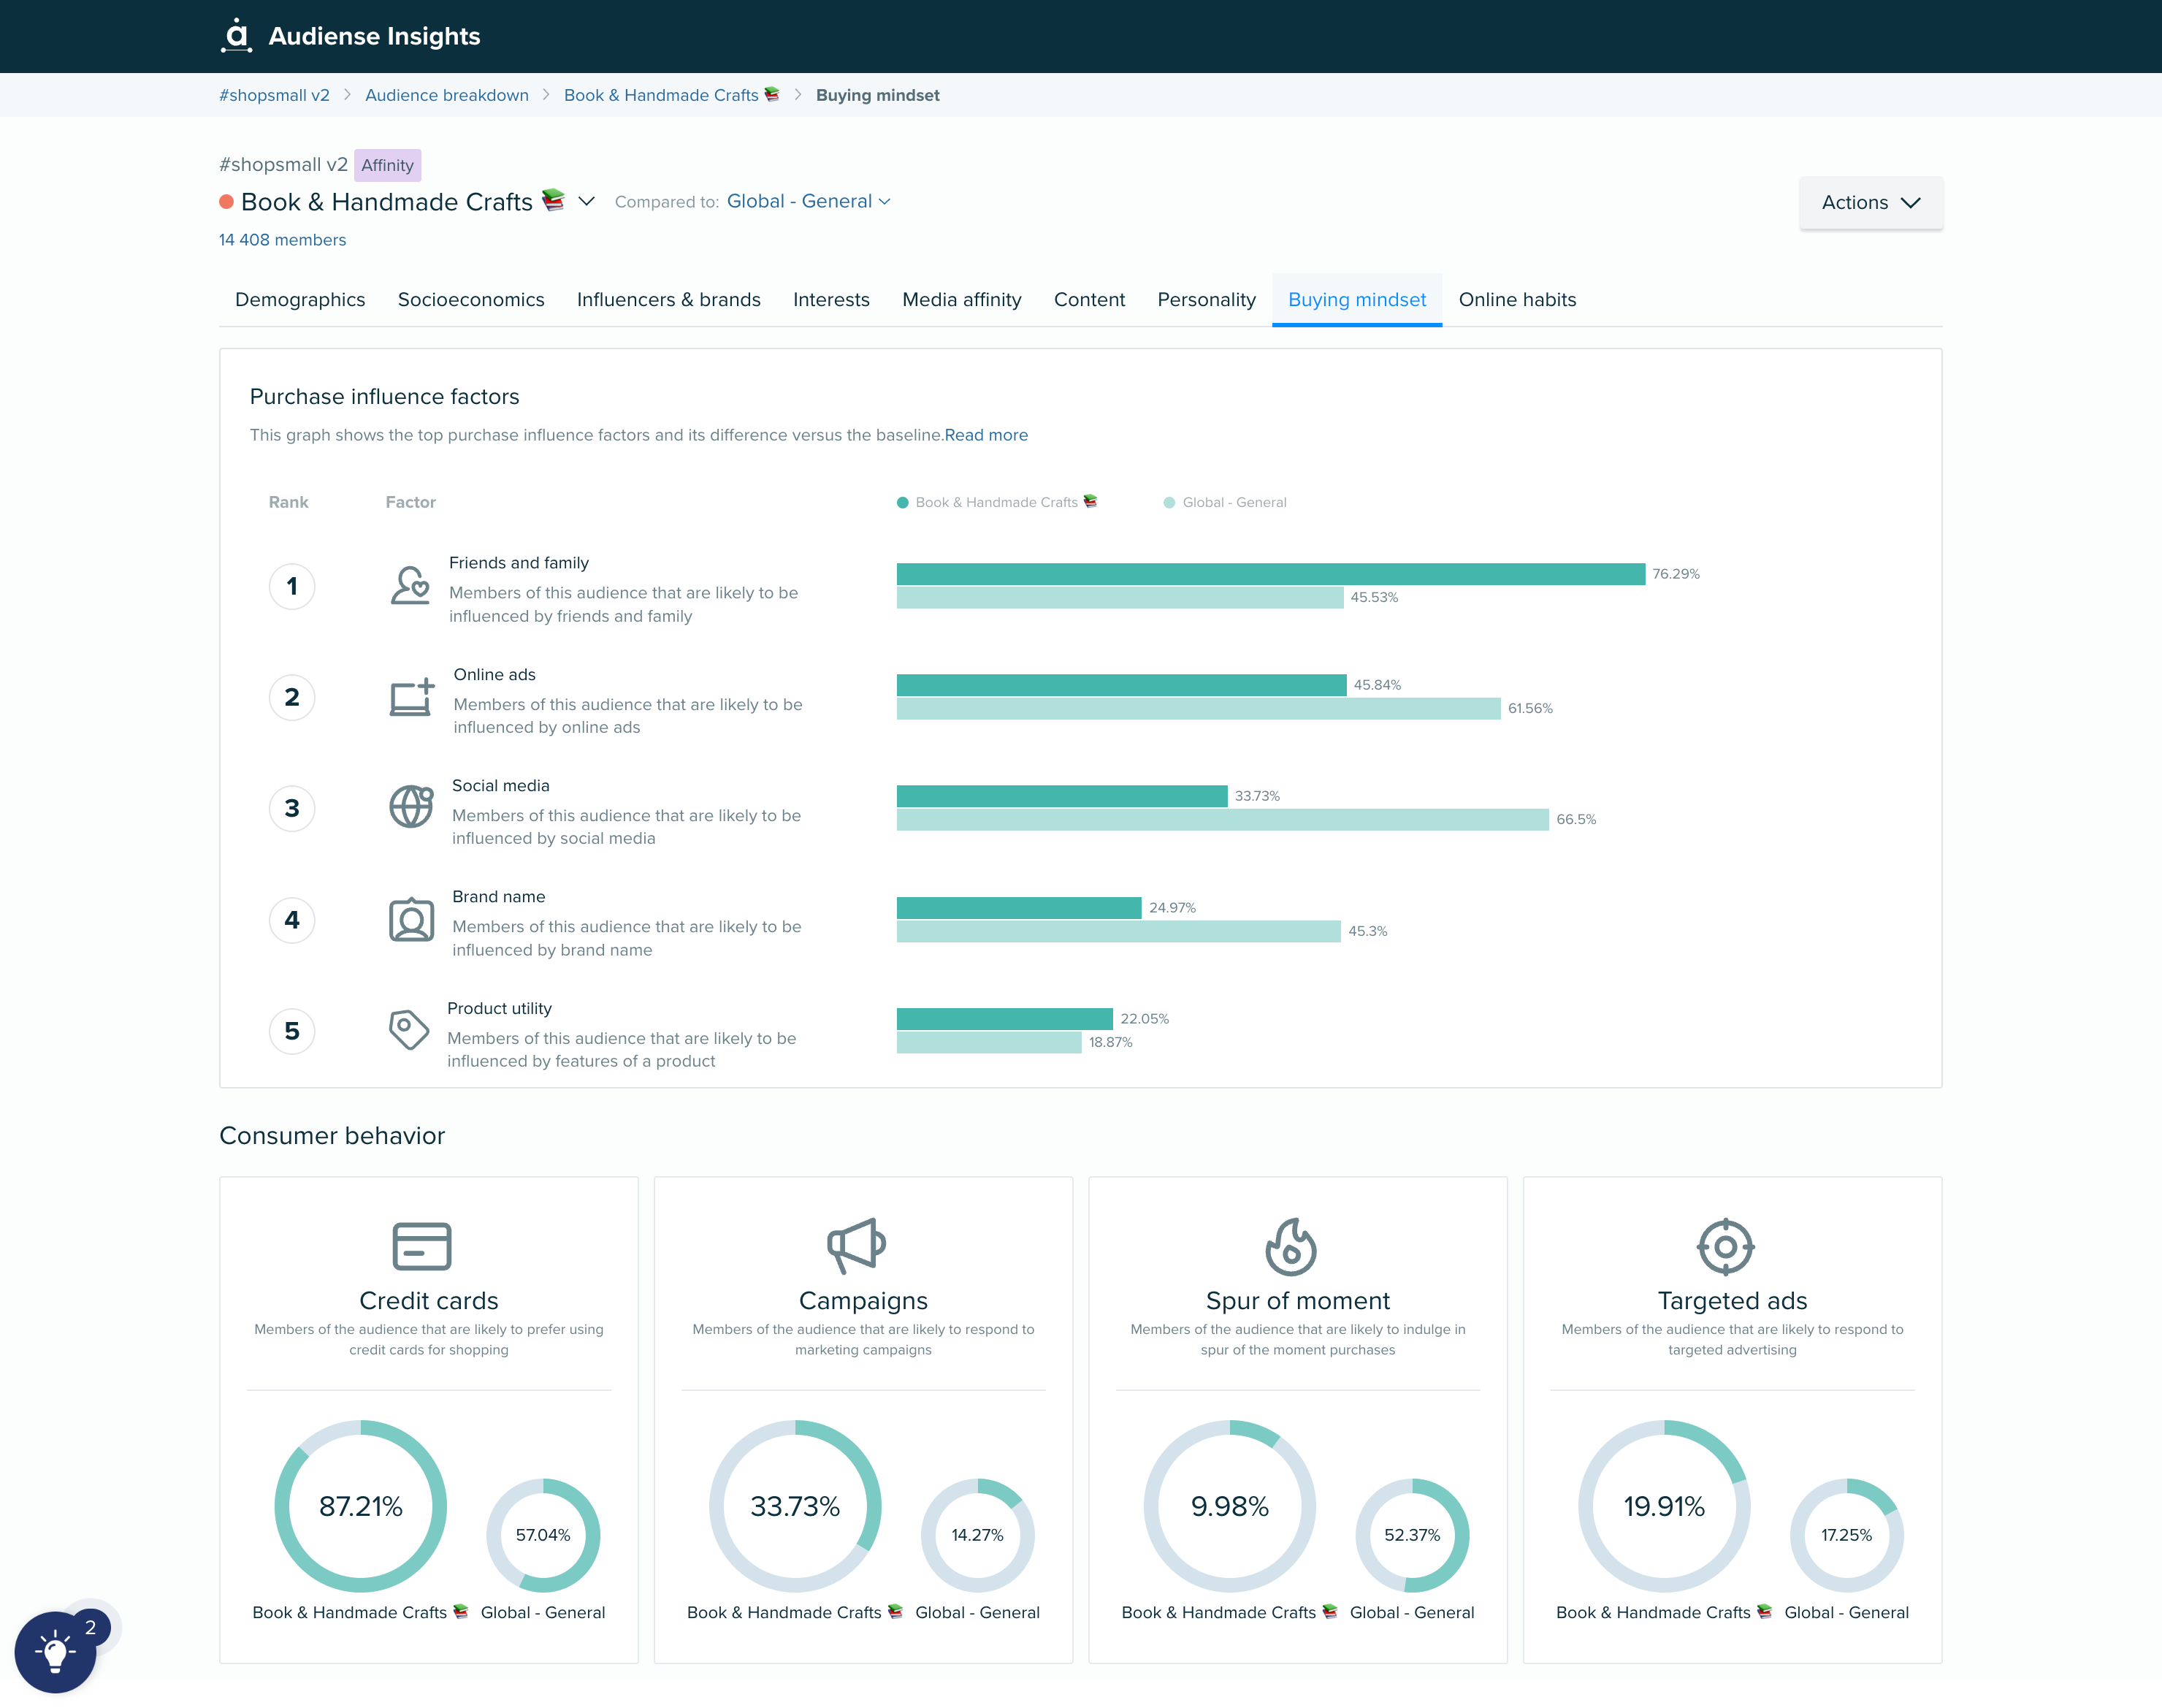Toggle Global - General legend item
Screen dimensions: 2162x1708
point(1224,502)
